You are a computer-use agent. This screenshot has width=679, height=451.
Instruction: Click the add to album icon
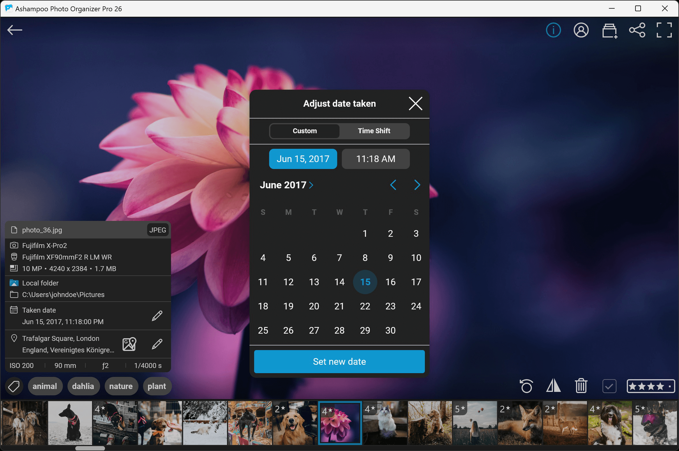pyautogui.click(x=609, y=31)
